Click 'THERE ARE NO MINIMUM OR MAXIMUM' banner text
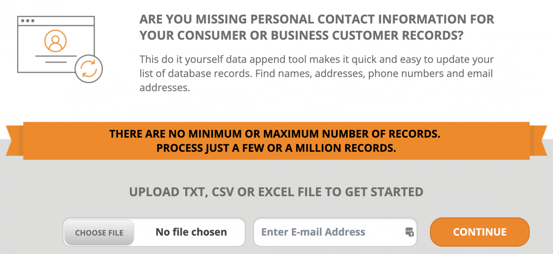This screenshot has height=254, width=553. [275, 134]
